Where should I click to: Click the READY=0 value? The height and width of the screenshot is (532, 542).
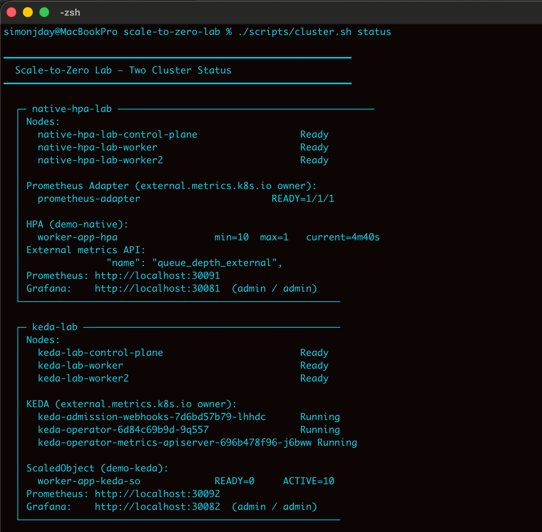point(235,481)
